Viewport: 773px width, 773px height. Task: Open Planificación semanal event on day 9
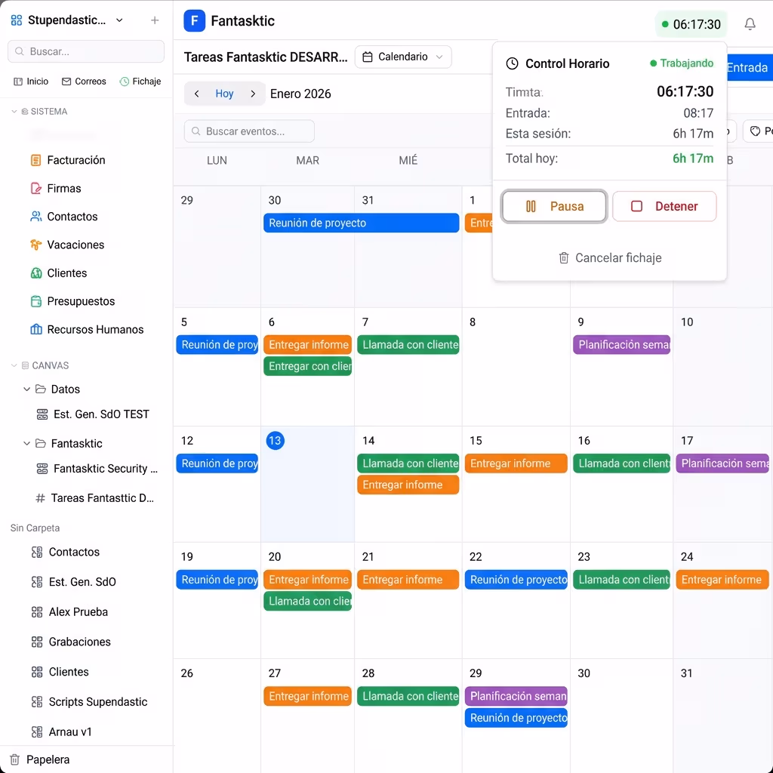(x=622, y=344)
